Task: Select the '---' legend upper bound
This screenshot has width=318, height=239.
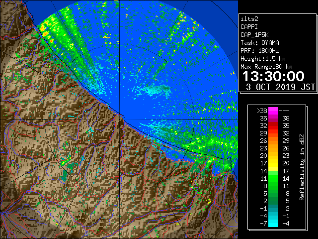Action: pyautogui.click(x=284, y=111)
